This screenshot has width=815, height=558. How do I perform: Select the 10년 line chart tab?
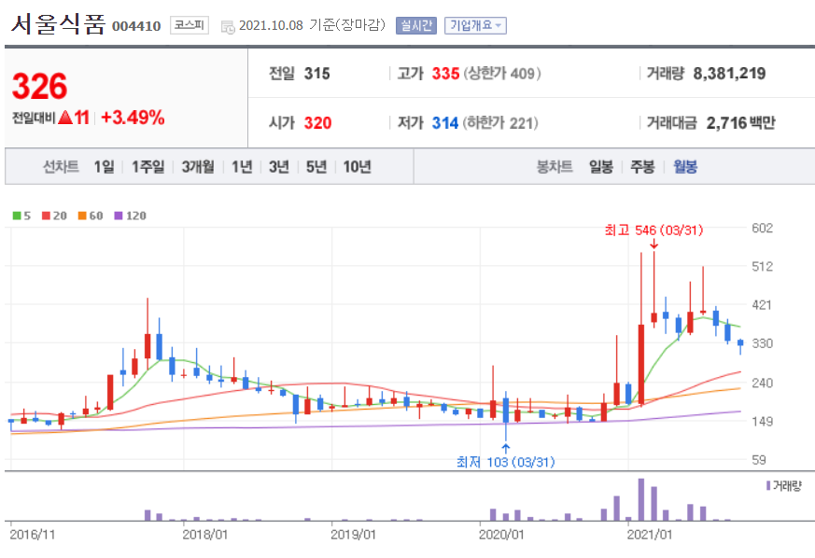click(357, 167)
